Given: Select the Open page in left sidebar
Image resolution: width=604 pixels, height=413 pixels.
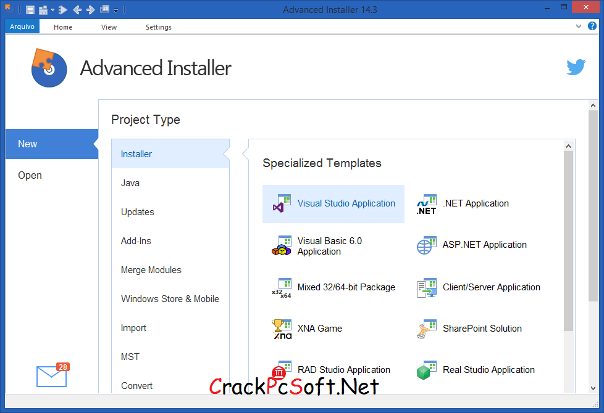Looking at the screenshot, I should [x=52, y=175].
